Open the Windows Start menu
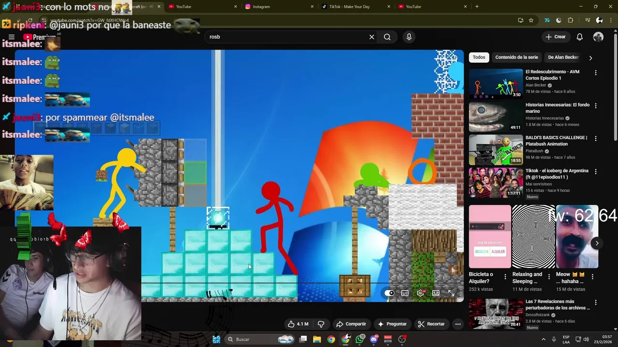This screenshot has height=347, width=618. point(216,339)
